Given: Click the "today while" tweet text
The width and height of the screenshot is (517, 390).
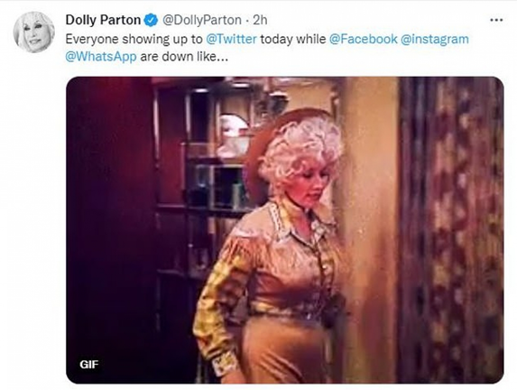Looking at the screenshot, I should point(293,39).
